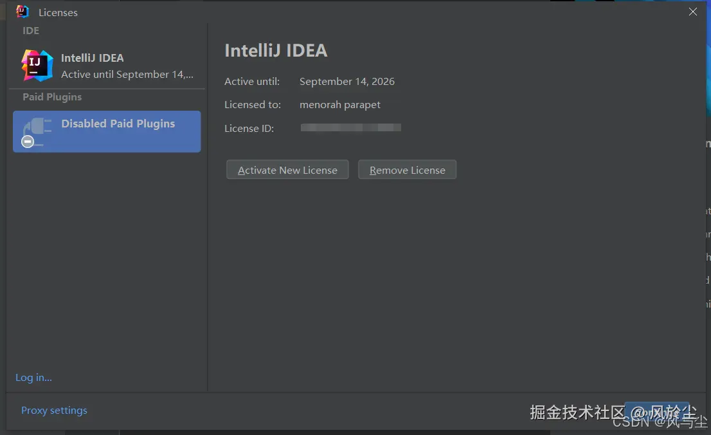Click the licensee name menorah parapet
The image size is (711, 435).
click(340, 105)
